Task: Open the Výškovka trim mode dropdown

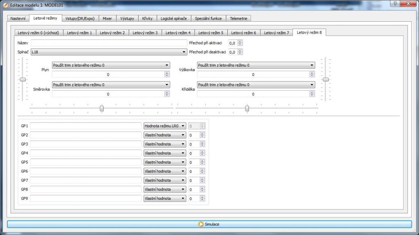Action: point(256,65)
